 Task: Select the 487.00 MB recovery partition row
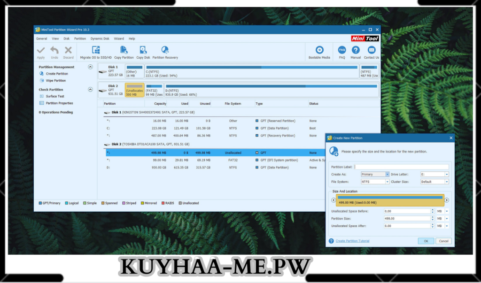tap(215, 136)
